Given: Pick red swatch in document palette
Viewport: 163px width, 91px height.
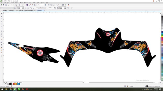Looking at the screenshot, I should [13, 84].
